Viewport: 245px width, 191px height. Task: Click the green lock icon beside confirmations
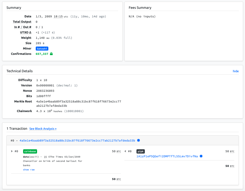click(x=51, y=54)
